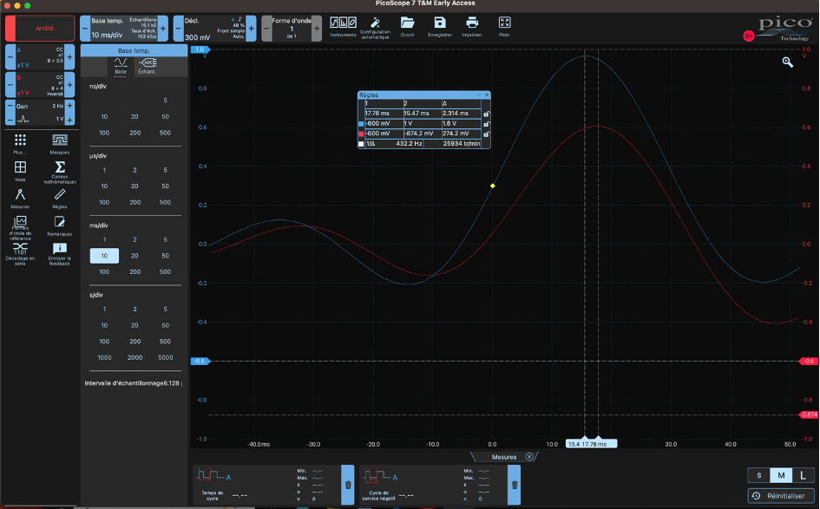Select the Base tab in timebase panel
The width and height of the screenshot is (820, 509).
(121, 66)
